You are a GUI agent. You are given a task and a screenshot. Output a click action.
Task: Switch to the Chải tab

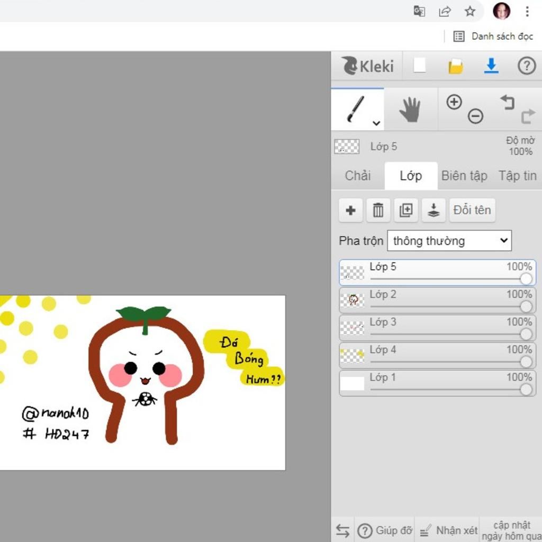[x=358, y=176]
